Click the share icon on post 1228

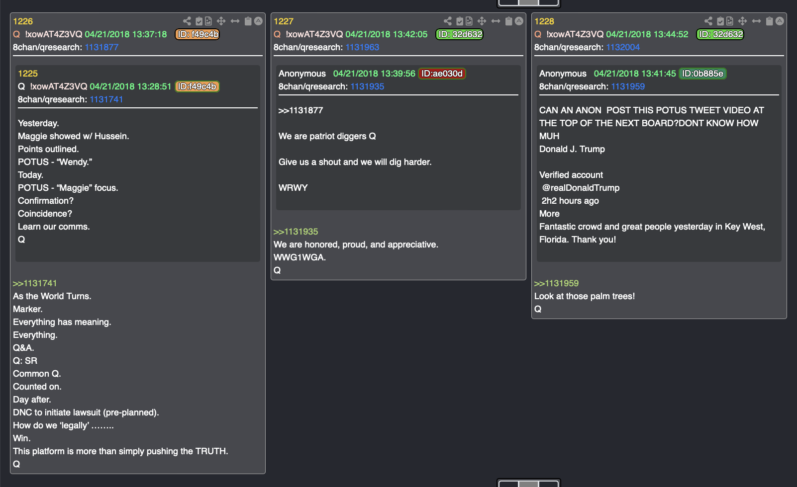[x=708, y=21]
